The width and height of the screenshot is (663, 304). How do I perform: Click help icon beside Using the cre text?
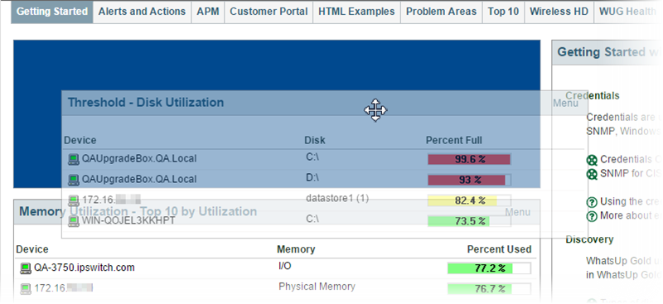(x=592, y=202)
